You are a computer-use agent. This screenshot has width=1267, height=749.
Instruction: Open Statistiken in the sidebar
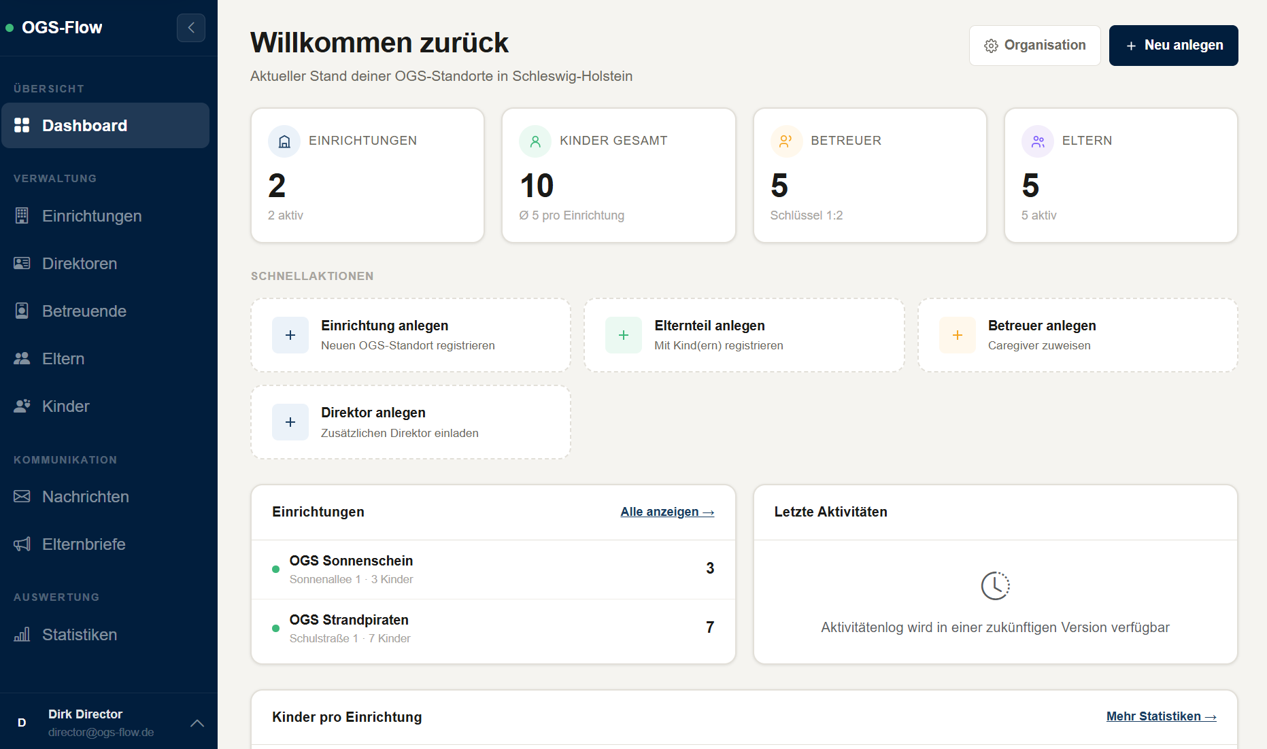click(x=105, y=634)
